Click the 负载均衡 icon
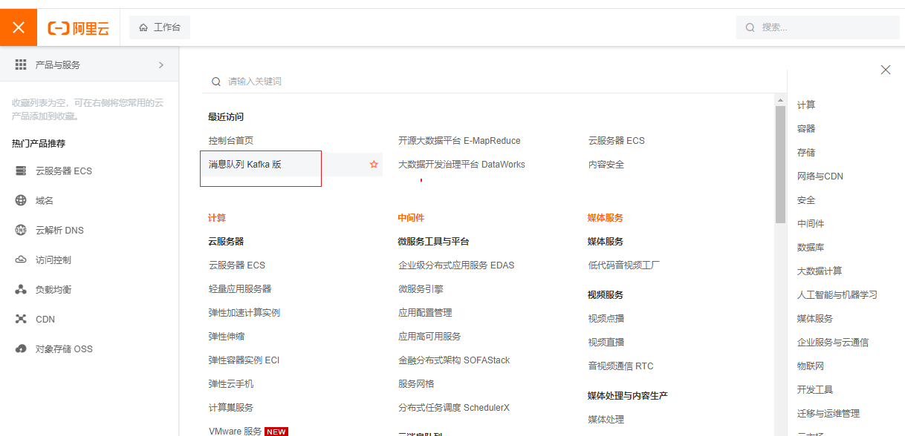This screenshot has height=436, width=905. coord(21,290)
